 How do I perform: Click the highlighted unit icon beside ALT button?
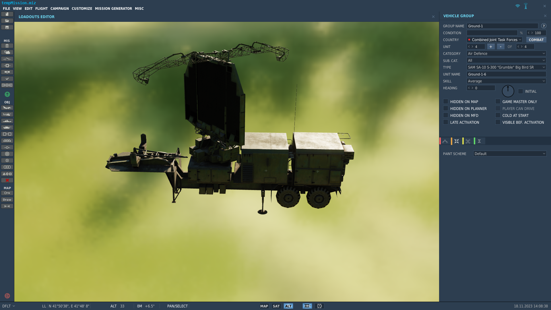[x=307, y=306]
